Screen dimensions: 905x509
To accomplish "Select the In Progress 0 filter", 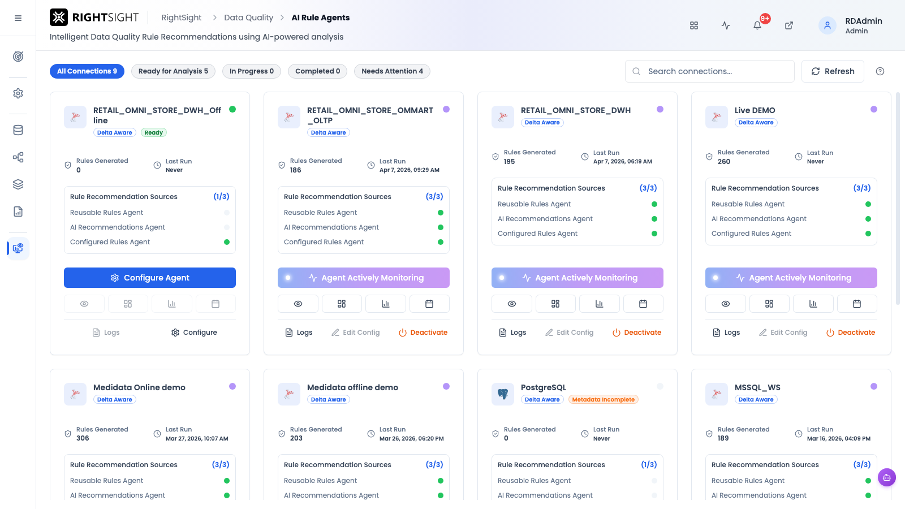I will (x=252, y=71).
